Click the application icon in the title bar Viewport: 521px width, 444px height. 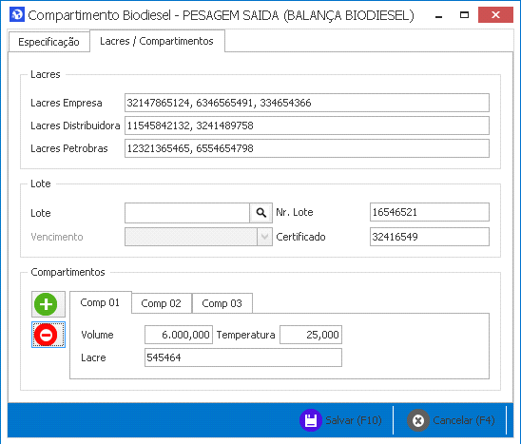(x=17, y=15)
